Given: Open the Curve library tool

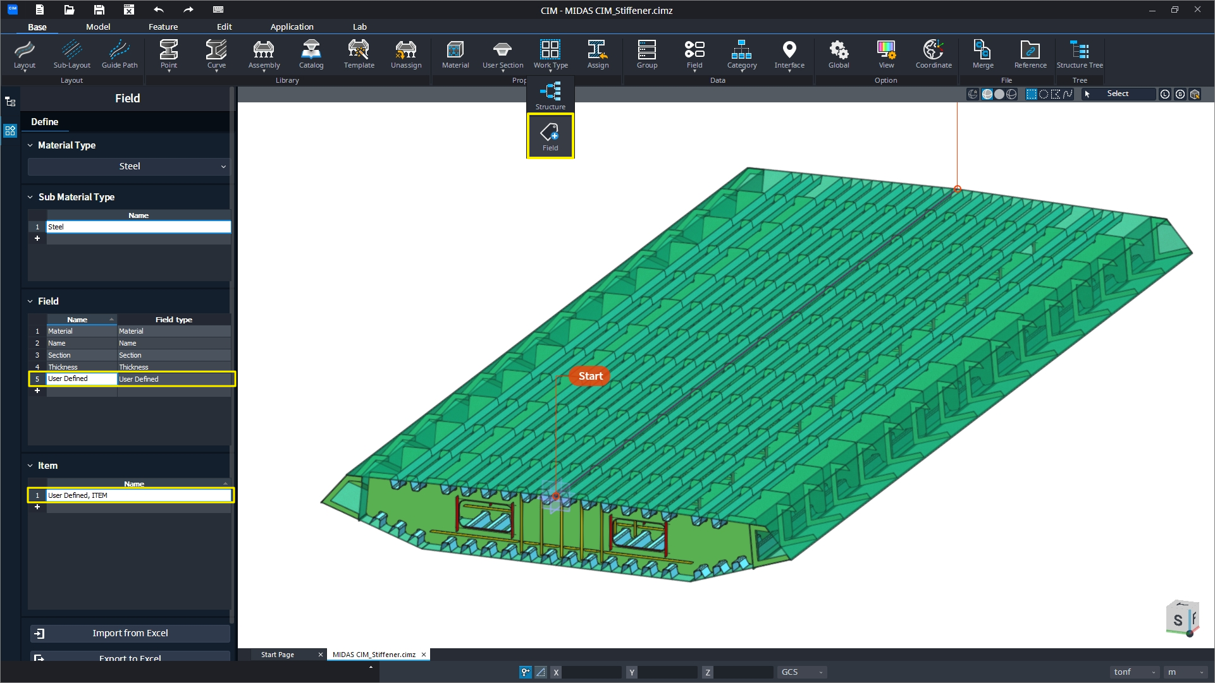Looking at the screenshot, I should tap(216, 54).
